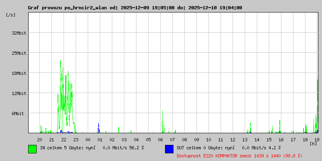Click the 32Mbit y-axis label
322x161 pixels.
(x=19, y=33)
